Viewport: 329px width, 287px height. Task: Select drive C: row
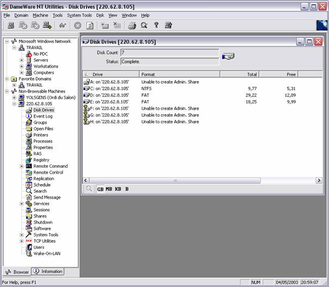tap(203, 89)
